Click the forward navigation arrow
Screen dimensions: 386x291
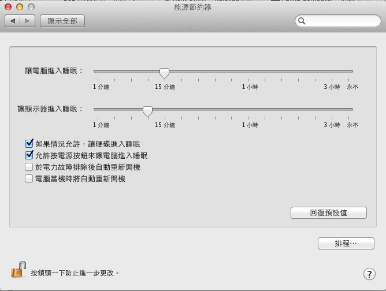tap(27, 21)
